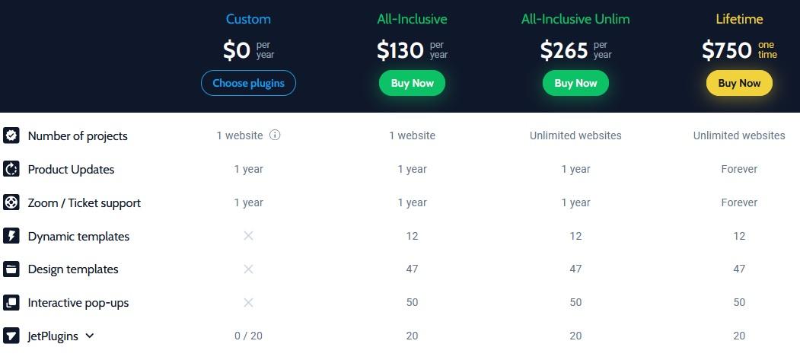Buy Now for All-Inclusive Unlim plan
The width and height of the screenshot is (800, 360).
(x=575, y=83)
